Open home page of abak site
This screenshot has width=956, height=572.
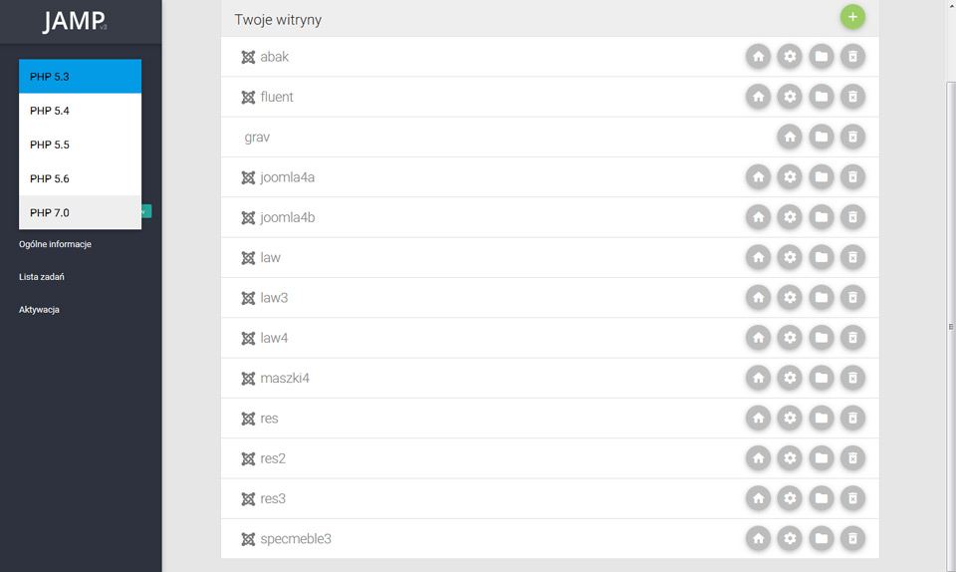point(758,57)
